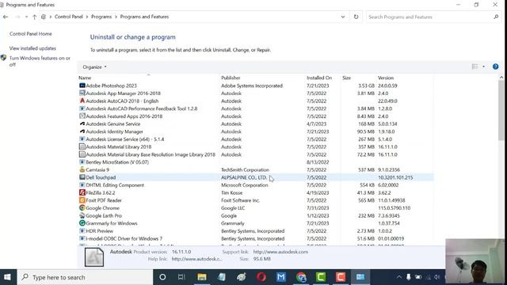507x285 pixels.
Task: Click the Dell Touchpad program icon
Action: (x=82, y=177)
